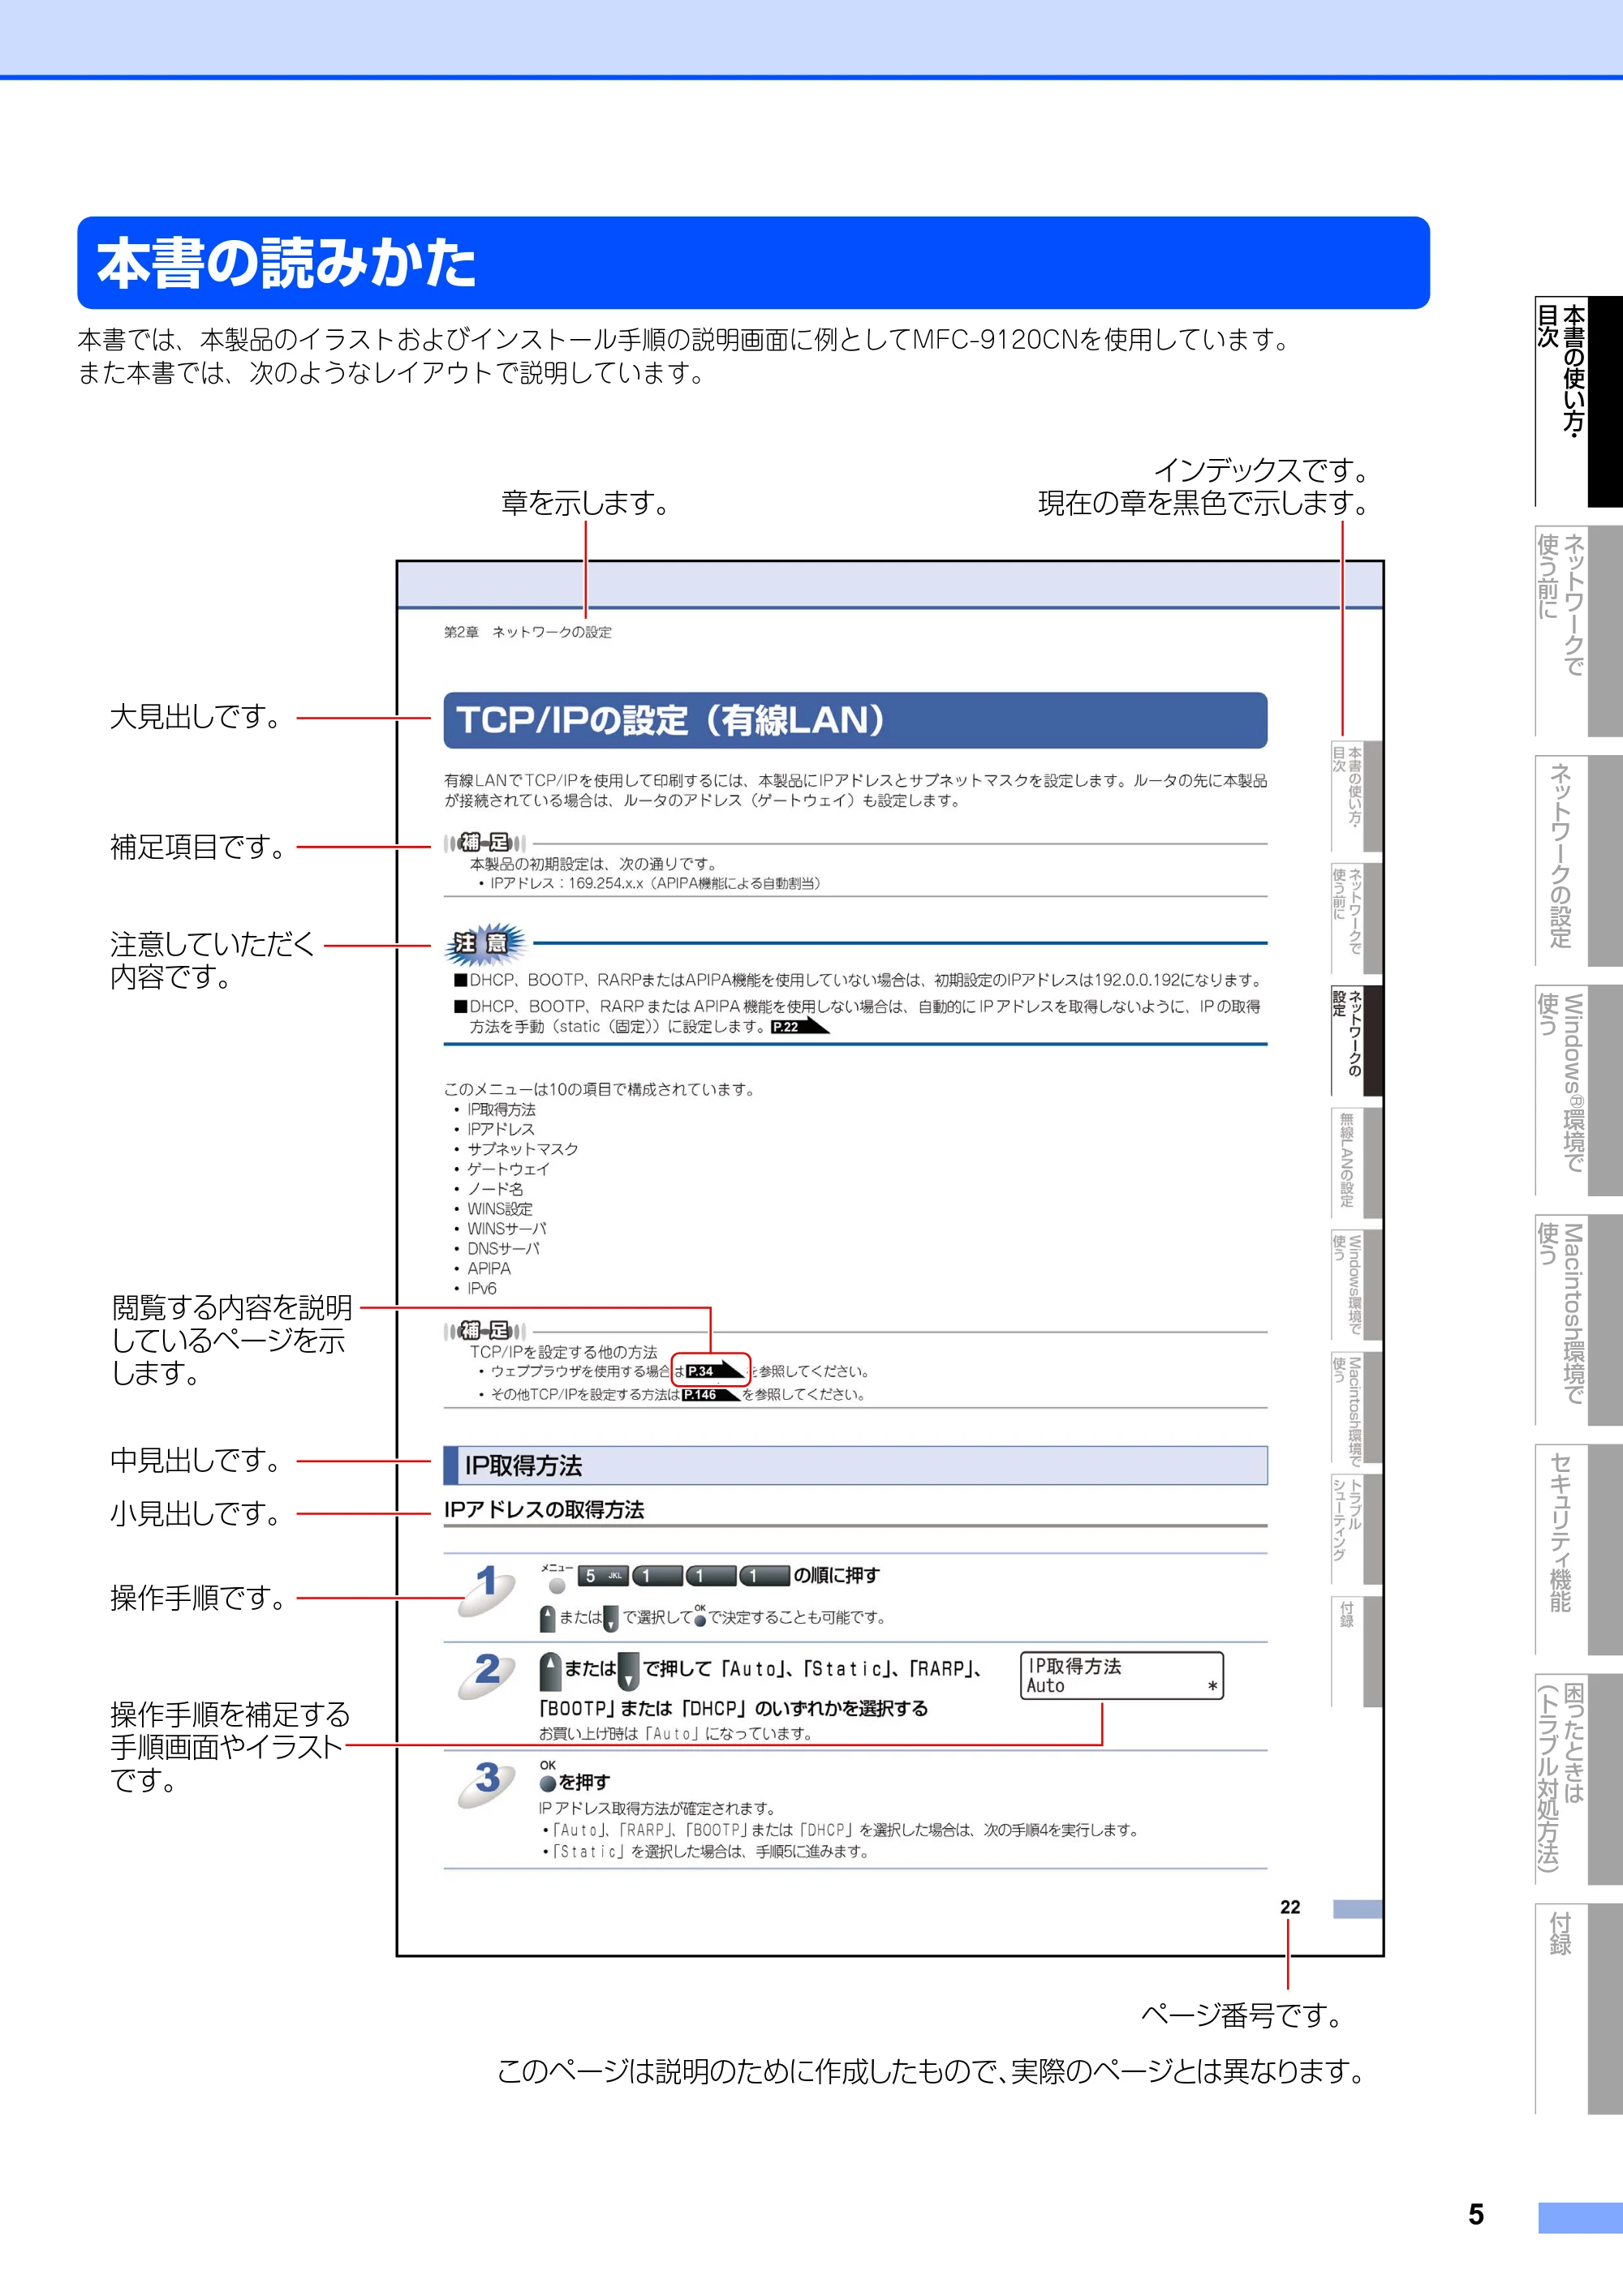
Task: Click the APIPA list item
Action: coord(489,1268)
